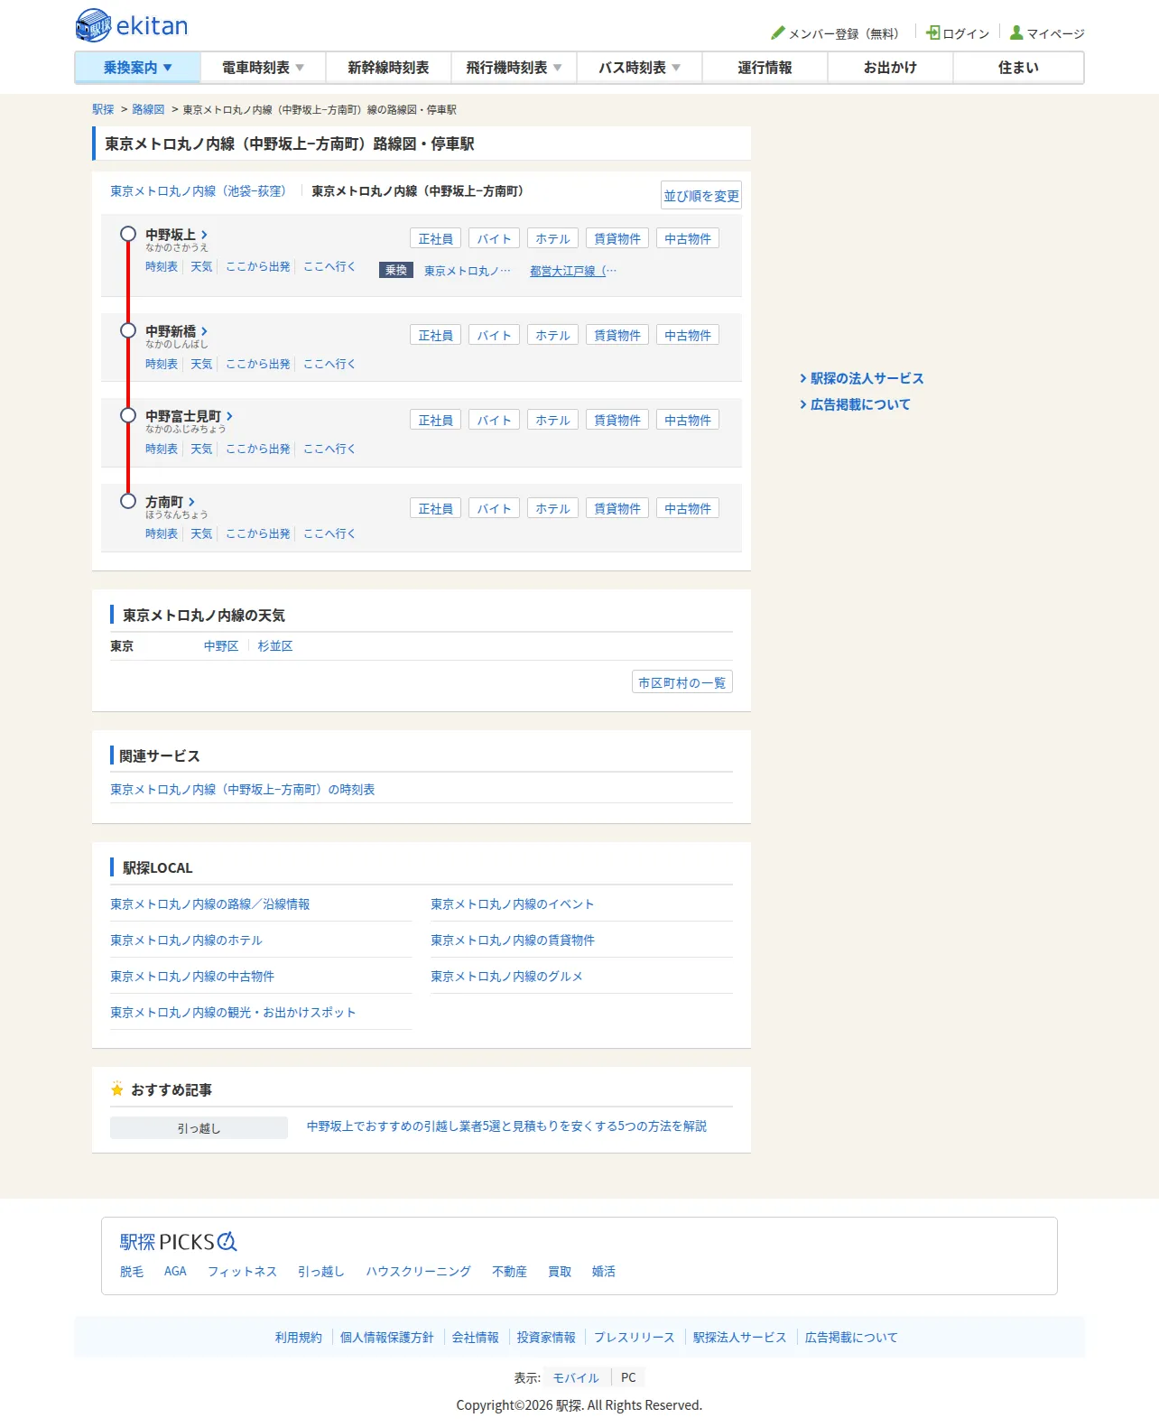The width and height of the screenshot is (1159, 1427).
Task: Click the 路線図 breadcrumb link
Action: point(148,109)
